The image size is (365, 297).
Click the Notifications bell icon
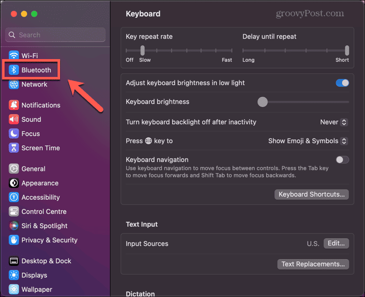coord(14,105)
